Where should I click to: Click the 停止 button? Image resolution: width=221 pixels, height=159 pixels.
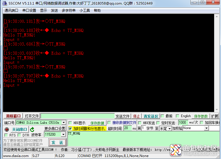point(136,116)
